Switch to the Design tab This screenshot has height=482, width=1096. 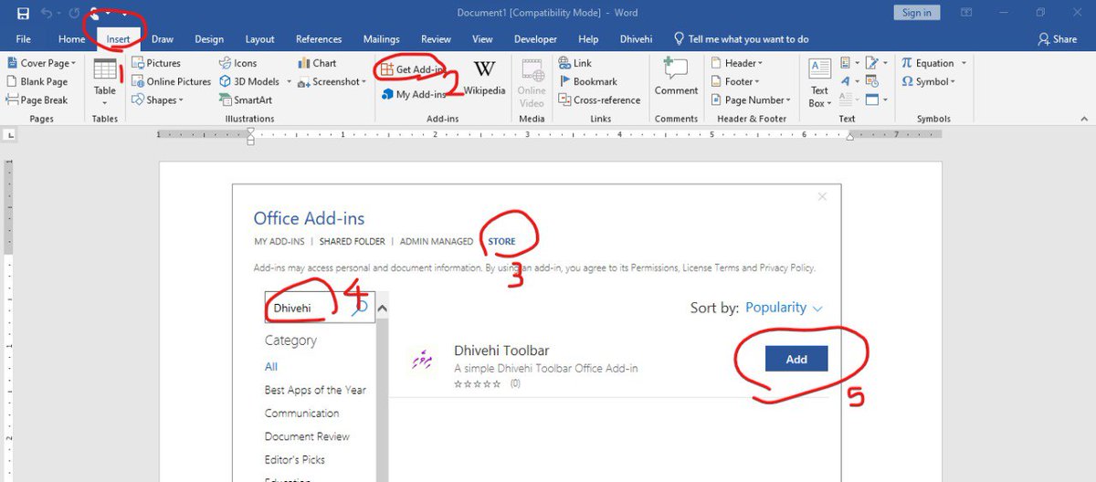pos(209,39)
